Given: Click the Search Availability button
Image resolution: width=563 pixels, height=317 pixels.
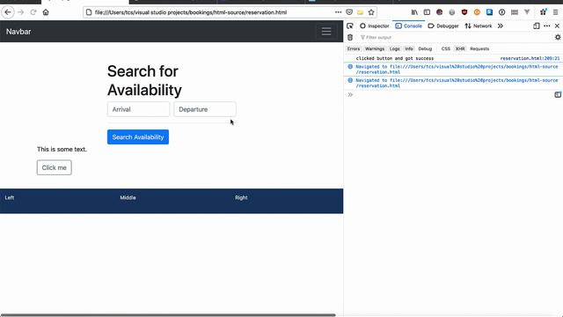Looking at the screenshot, I should [138, 137].
